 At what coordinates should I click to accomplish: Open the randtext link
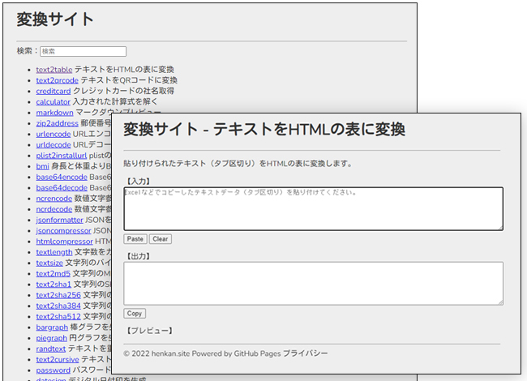[x=52, y=349]
